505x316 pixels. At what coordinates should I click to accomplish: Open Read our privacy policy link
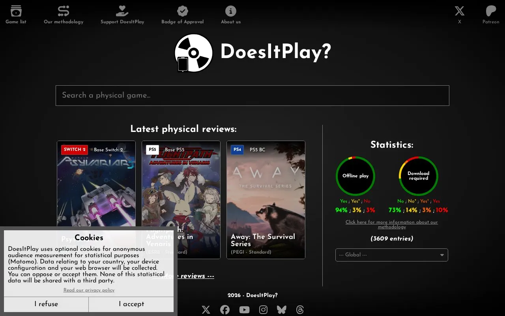[89, 290]
